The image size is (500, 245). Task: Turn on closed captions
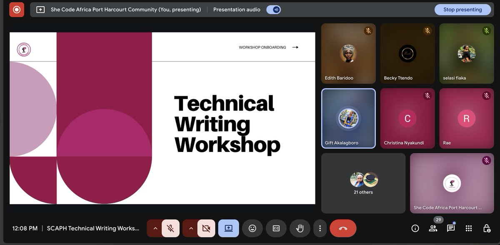click(276, 228)
